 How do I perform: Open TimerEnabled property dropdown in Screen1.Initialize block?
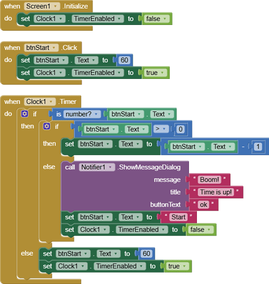(98, 19)
